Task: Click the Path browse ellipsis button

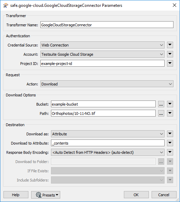Action: tap(161, 113)
